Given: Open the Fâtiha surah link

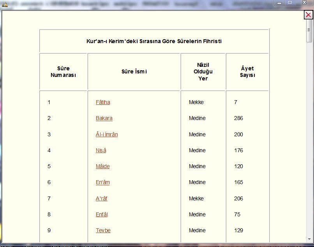Looking at the screenshot, I should point(103,102).
